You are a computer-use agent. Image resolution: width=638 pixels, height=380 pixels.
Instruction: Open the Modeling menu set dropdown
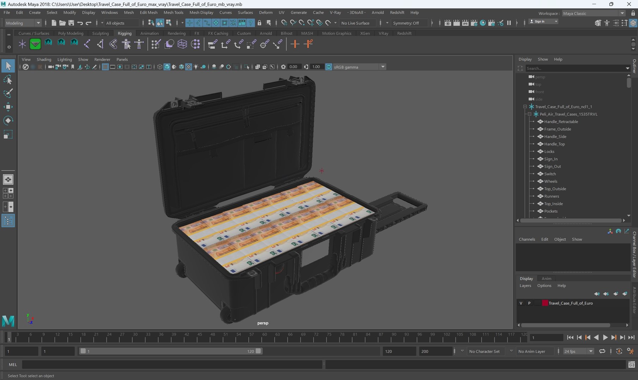coord(23,23)
